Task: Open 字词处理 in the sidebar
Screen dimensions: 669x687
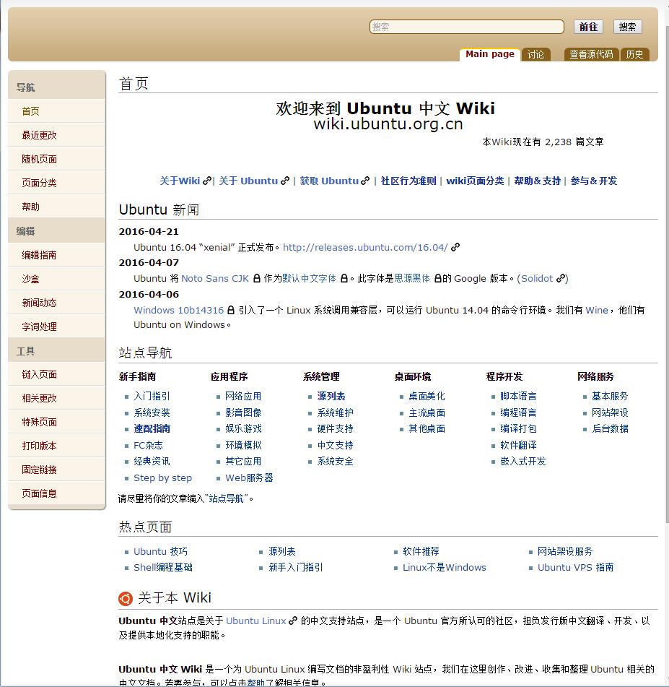Action: point(40,327)
